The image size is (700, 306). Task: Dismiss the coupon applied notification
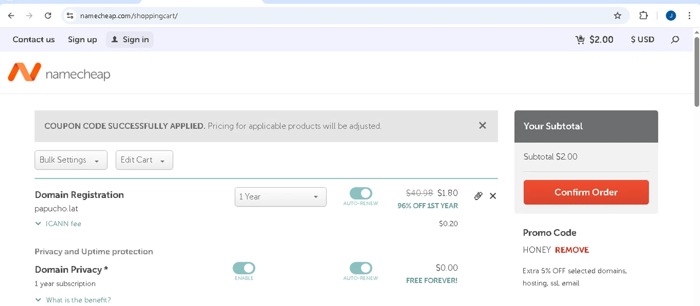483,125
